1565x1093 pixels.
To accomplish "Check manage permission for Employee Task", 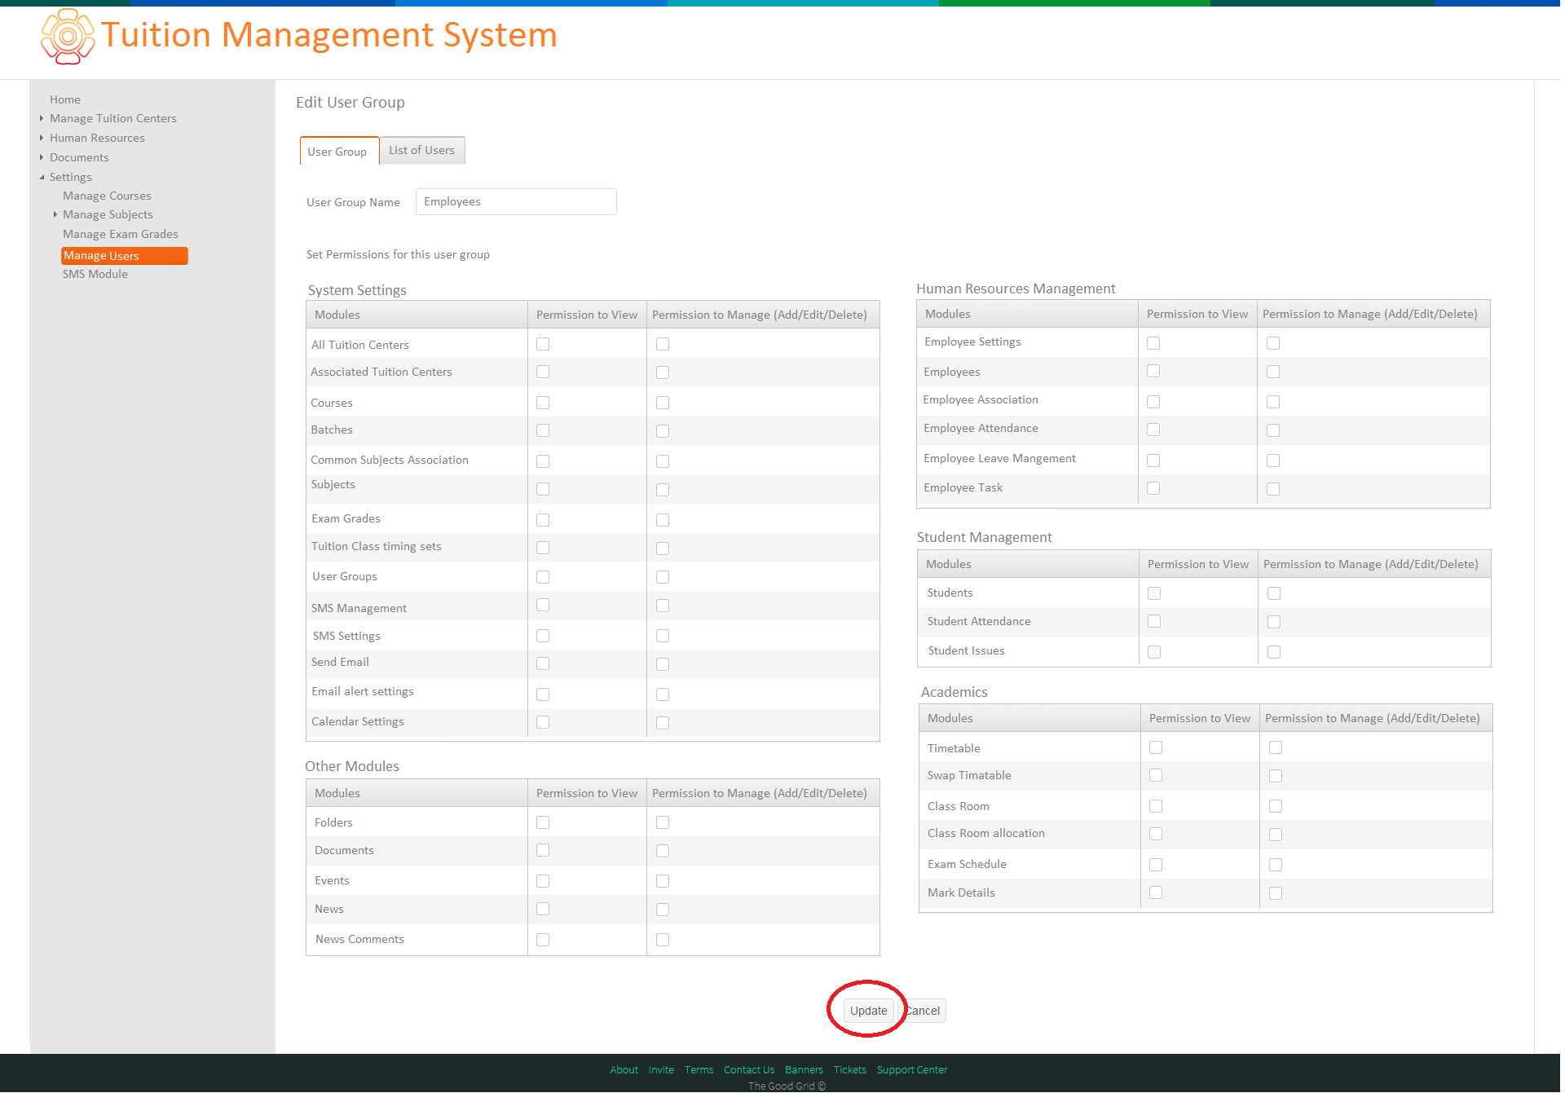I will coord(1273,490).
